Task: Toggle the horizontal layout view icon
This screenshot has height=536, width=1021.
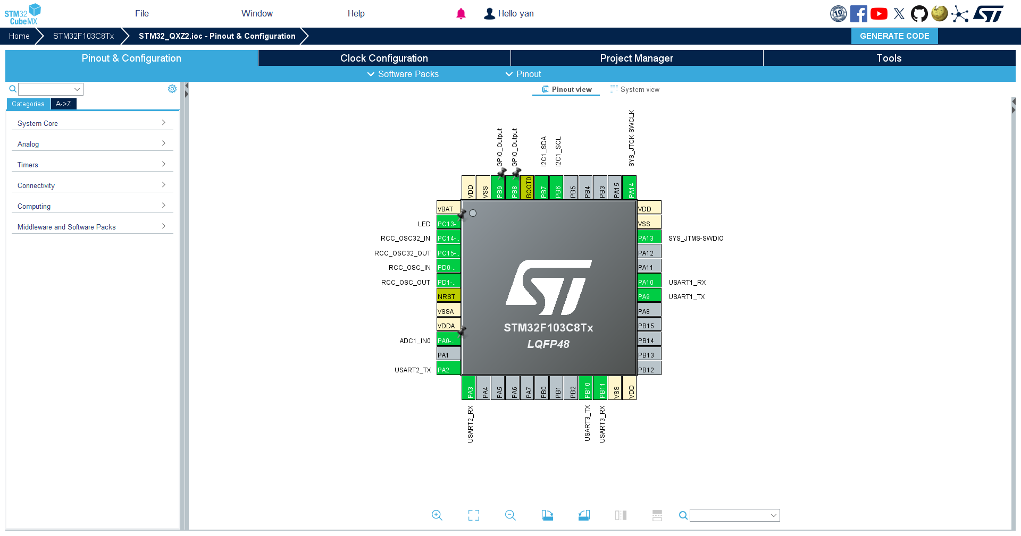Action: 657,515
